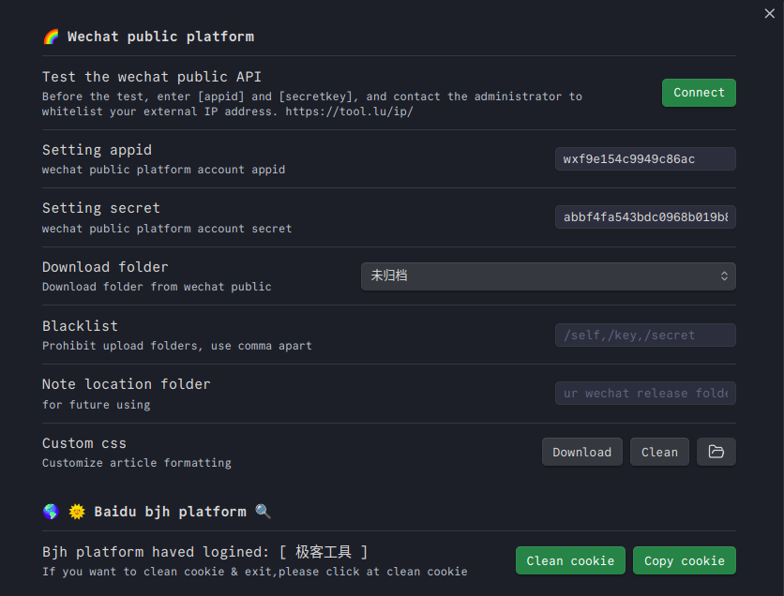This screenshot has width=784, height=596.
Task: Click into the Setting secret field
Action: (644, 217)
